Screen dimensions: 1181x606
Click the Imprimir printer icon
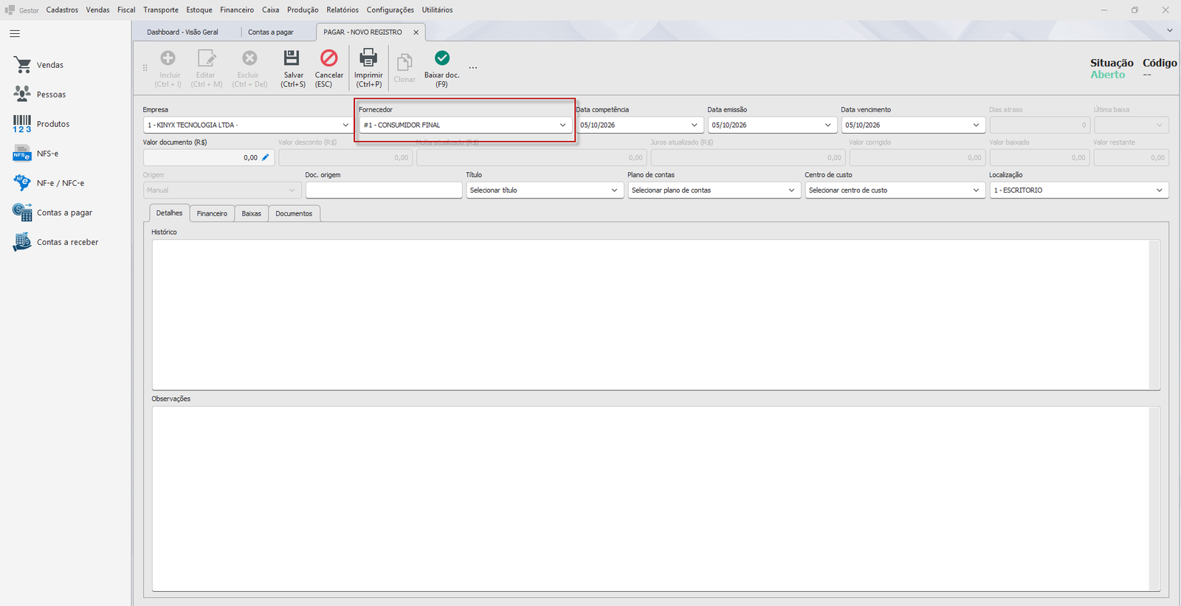[x=368, y=58]
